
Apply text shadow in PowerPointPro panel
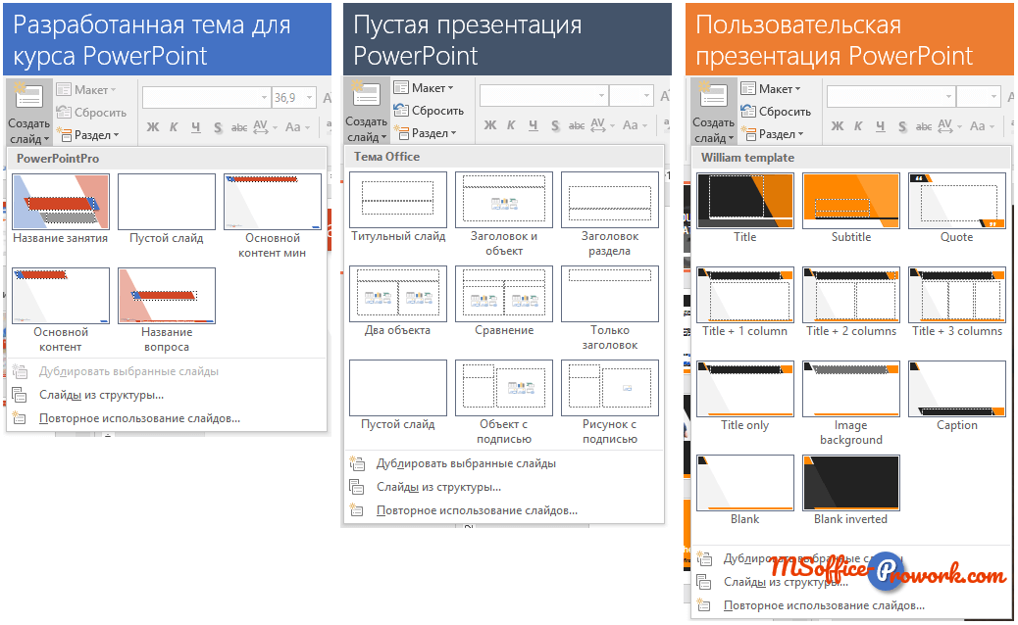[x=218, y=127]
